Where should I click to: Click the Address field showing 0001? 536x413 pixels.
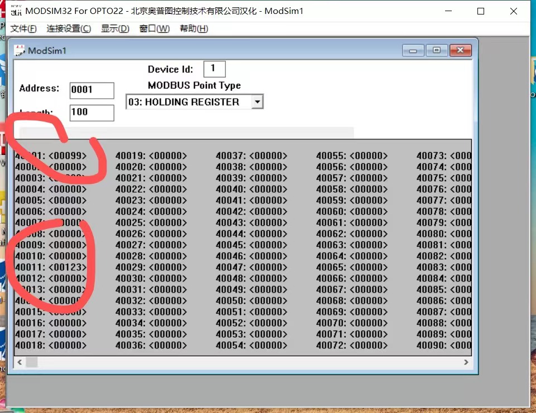point(91,90)
